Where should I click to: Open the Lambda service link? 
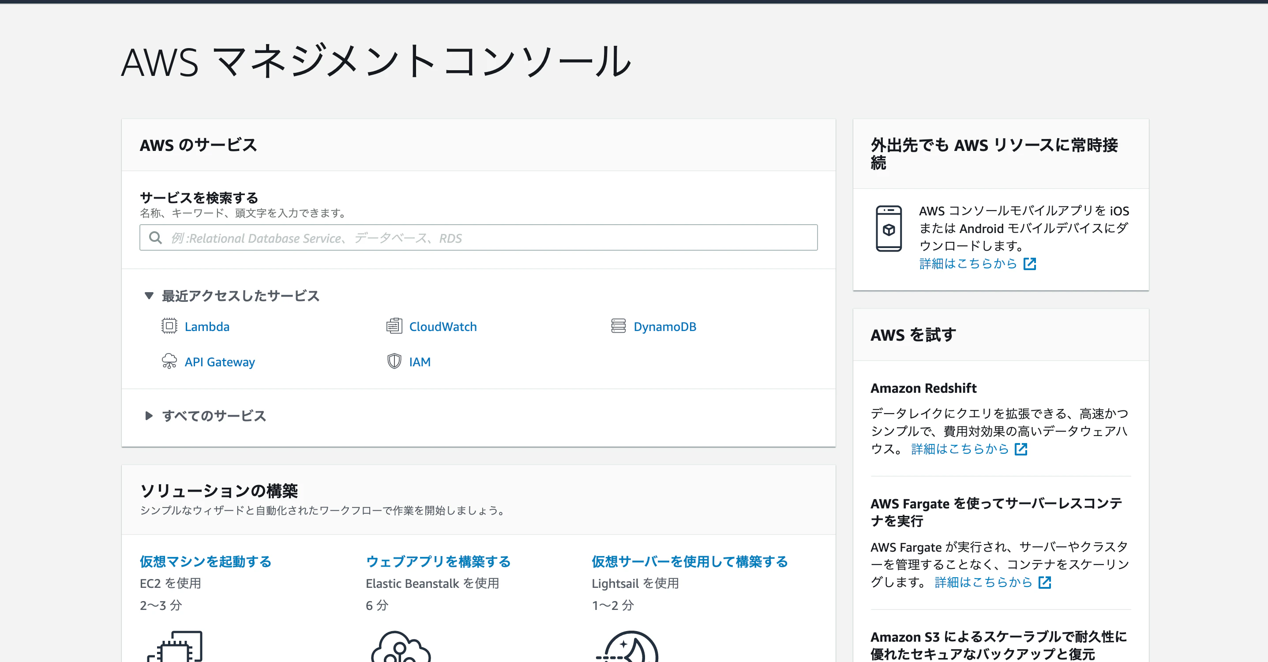tap(207, 327)
